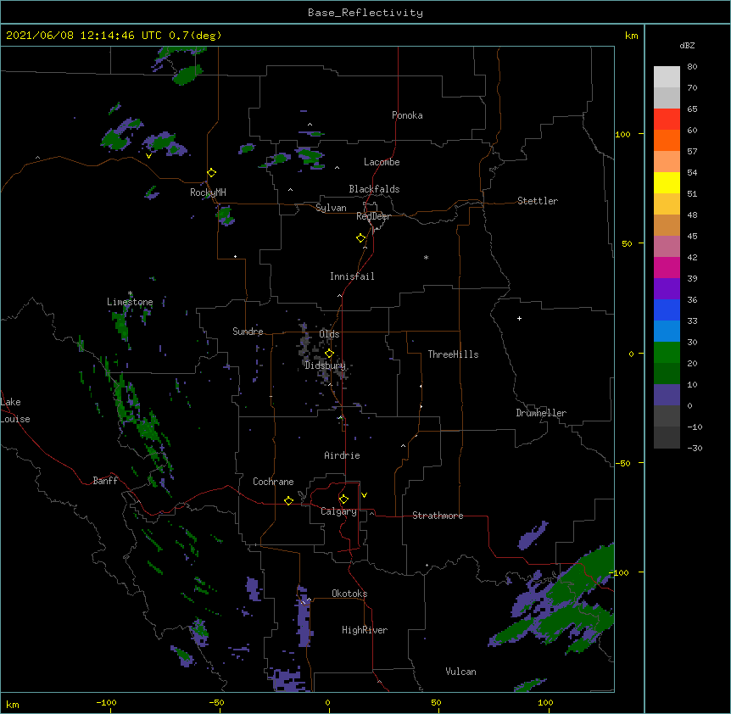
Task: Click the RockyMH label
Action: click(x=208, y=192)
